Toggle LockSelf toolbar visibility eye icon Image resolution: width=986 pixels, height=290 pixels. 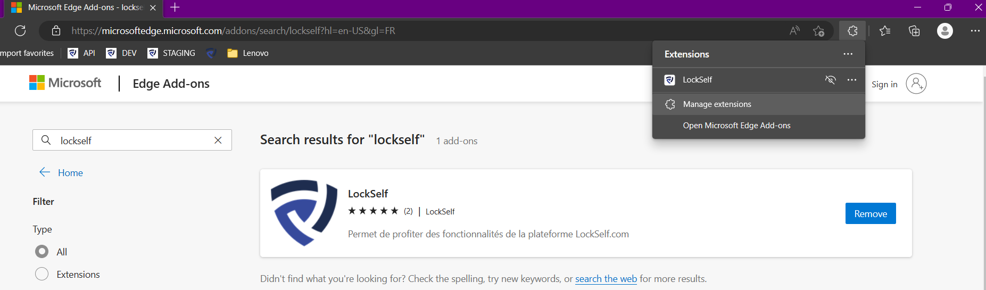830,80
